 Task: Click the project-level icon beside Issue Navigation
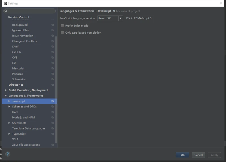(x=53, y=36)
